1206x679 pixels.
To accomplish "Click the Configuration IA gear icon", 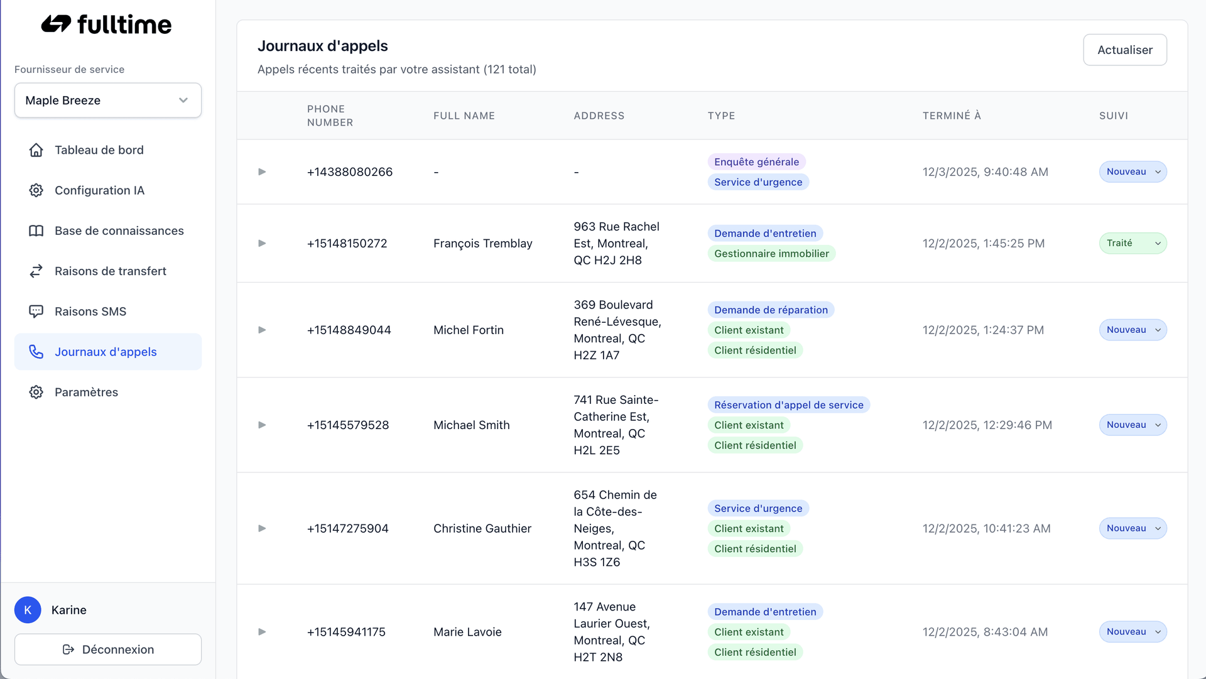I will pos(36,190).
